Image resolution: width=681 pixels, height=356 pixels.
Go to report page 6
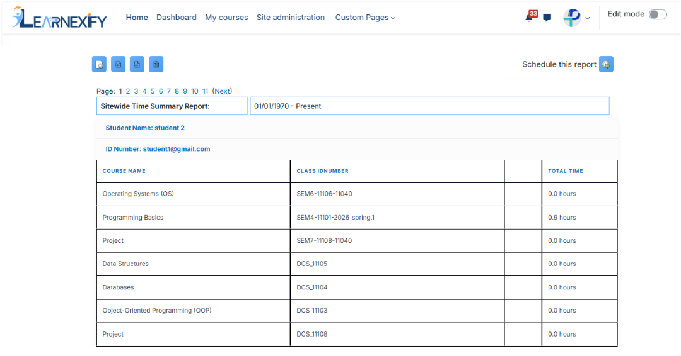[x=161, y=91]
